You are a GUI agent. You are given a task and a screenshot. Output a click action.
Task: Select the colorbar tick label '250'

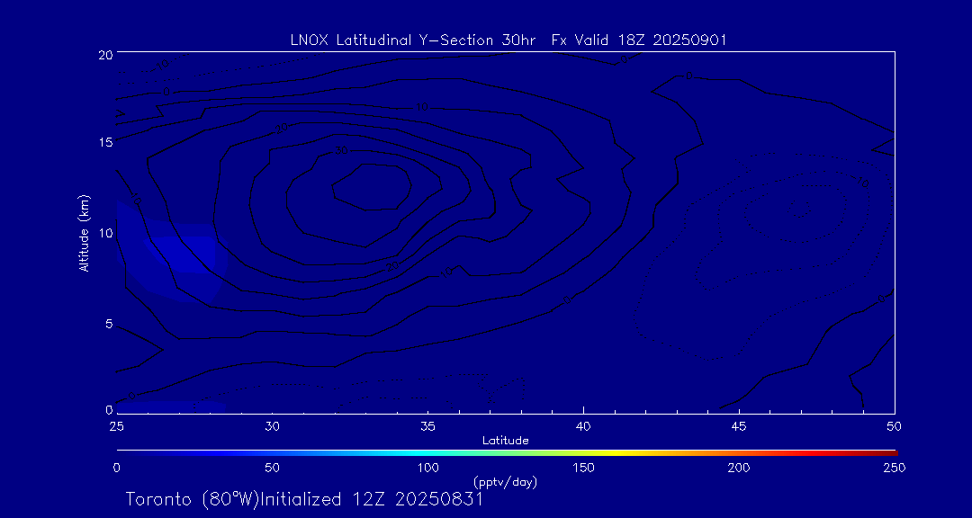(894, 468)
